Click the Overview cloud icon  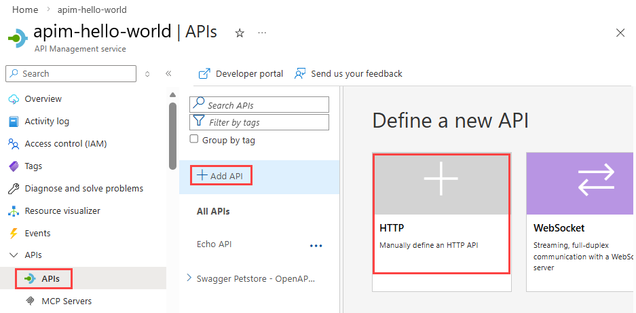(14, 99)
